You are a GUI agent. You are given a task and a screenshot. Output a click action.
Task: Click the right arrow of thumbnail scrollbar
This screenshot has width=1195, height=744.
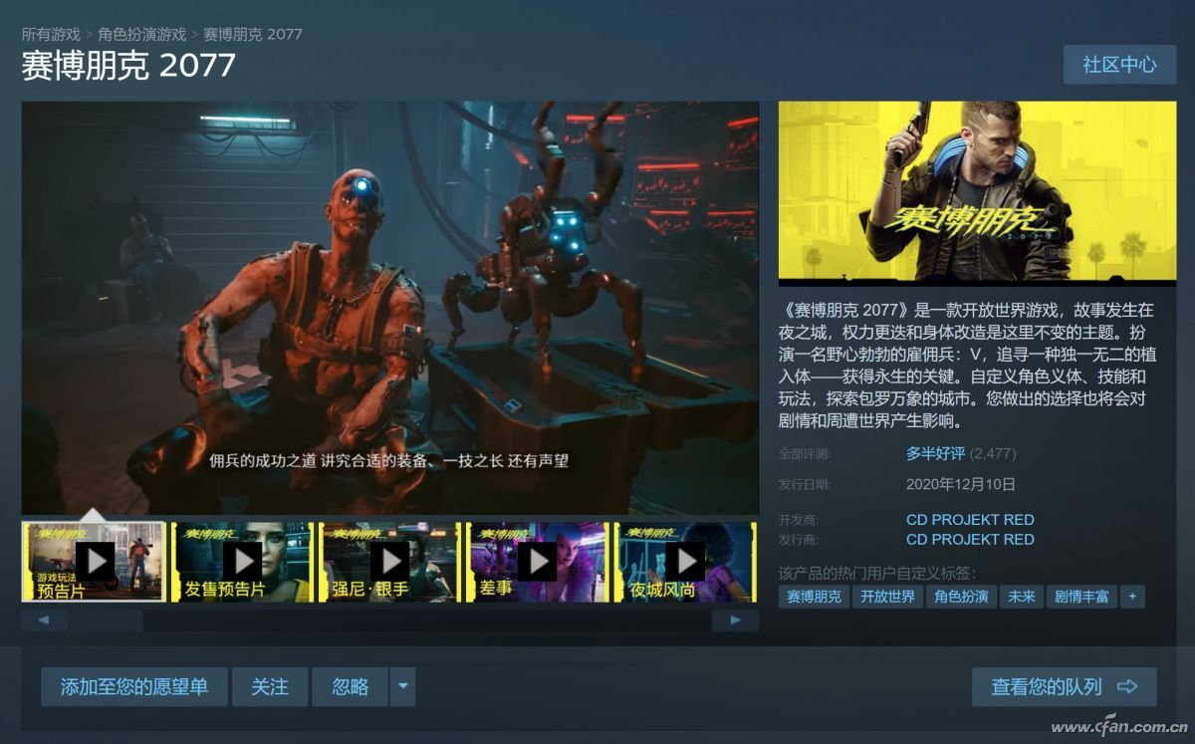(x=735, y=620)
